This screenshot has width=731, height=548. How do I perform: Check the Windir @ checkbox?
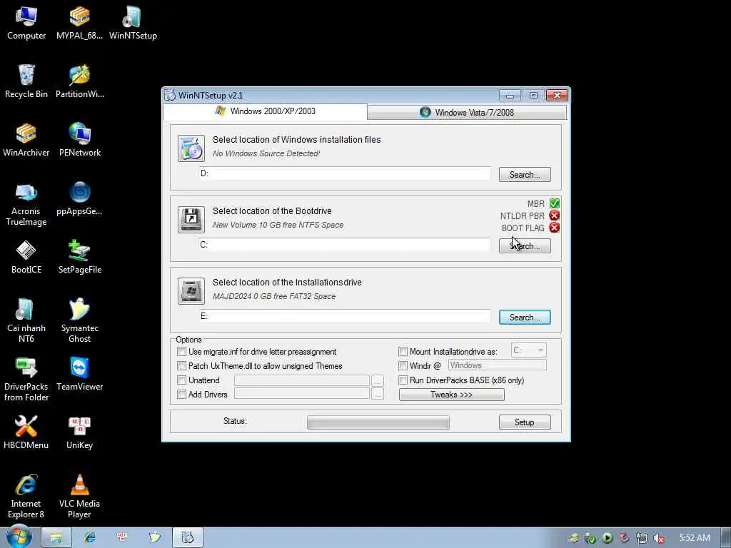click(x=403, y=366)
